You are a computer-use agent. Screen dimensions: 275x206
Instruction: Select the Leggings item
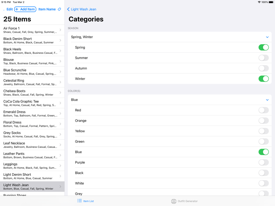tap(32, 166)
